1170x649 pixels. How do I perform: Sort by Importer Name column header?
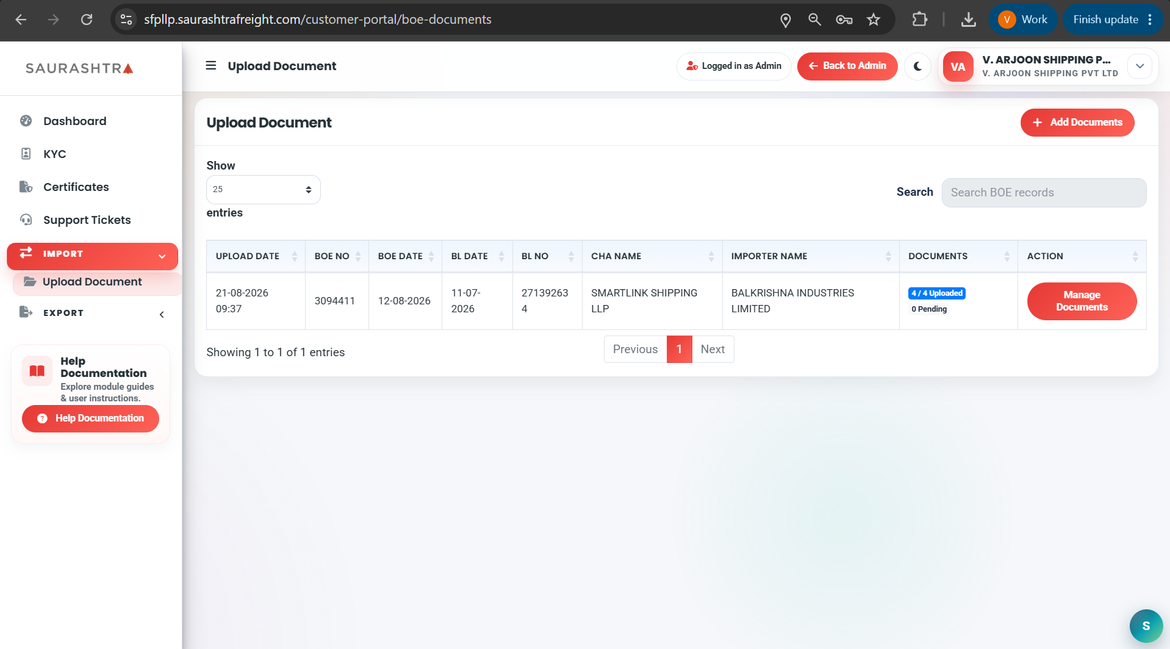(811, 256)
